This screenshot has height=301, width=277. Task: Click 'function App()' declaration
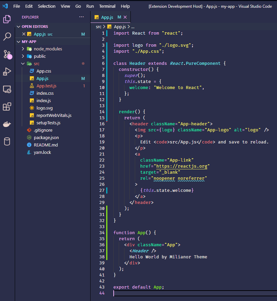(x=132, y=233)
